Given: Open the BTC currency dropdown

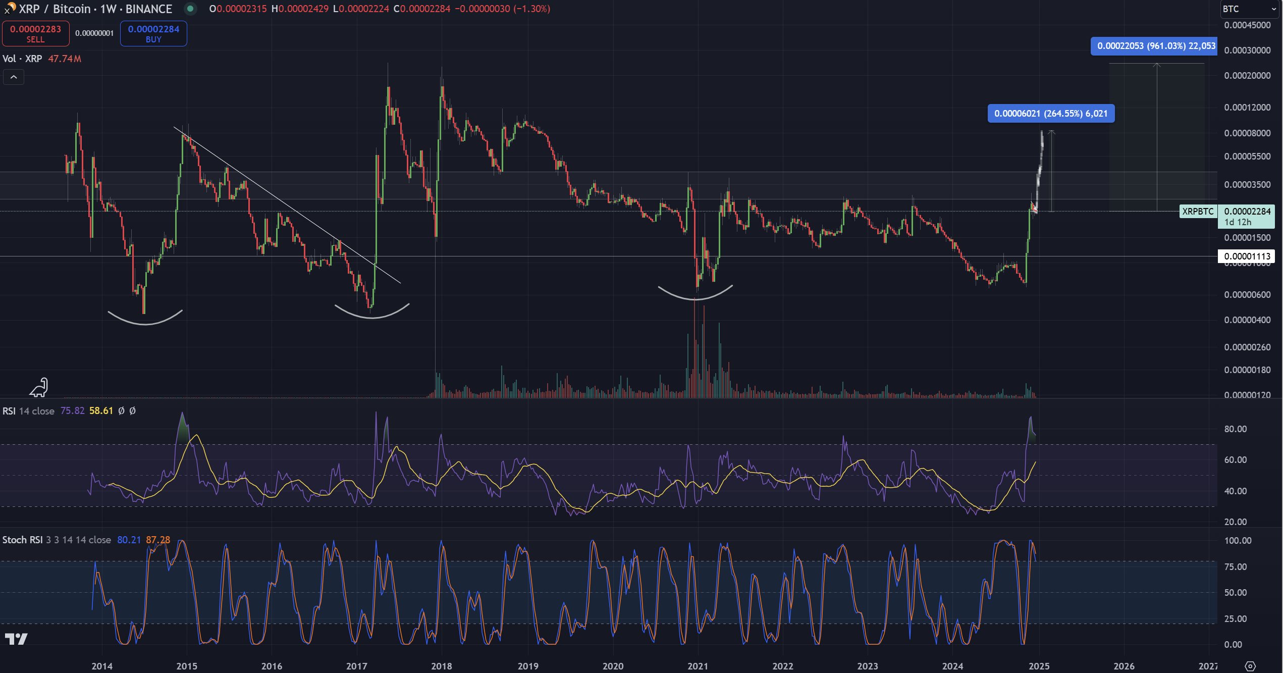Looking at the screenshot, I should pyautogui.click(x=1250, y=9).
